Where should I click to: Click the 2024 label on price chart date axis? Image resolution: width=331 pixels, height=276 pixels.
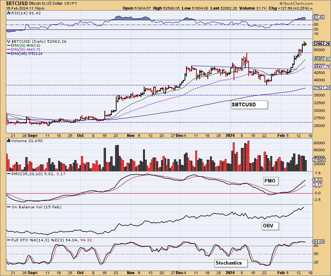tap(230, 135)
